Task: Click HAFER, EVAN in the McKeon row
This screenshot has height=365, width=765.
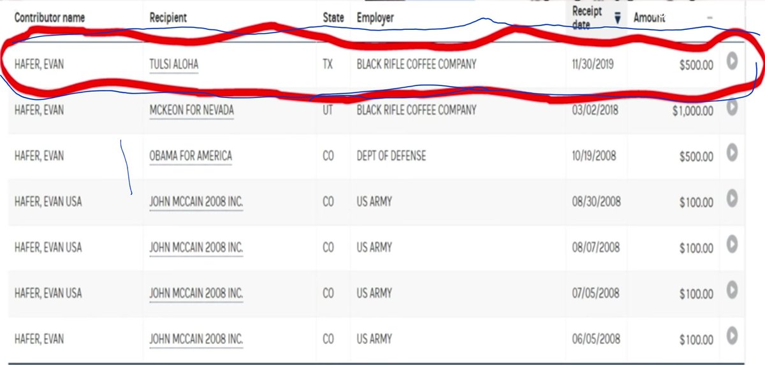Action: tap(39, 110)
